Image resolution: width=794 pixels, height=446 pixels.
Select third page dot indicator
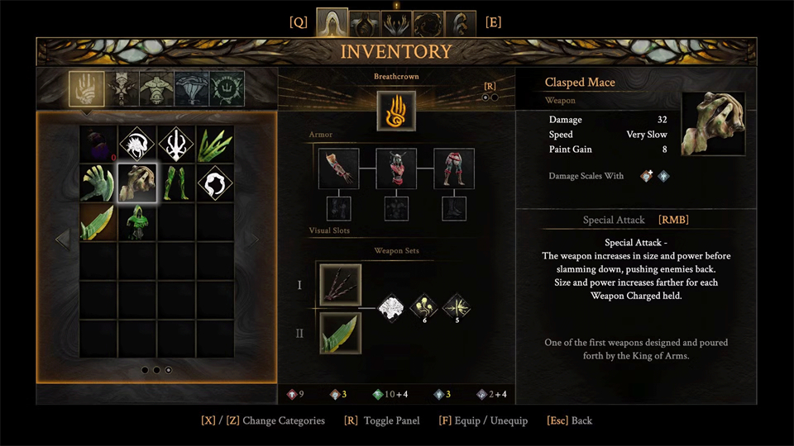click(x=168, y=370)
